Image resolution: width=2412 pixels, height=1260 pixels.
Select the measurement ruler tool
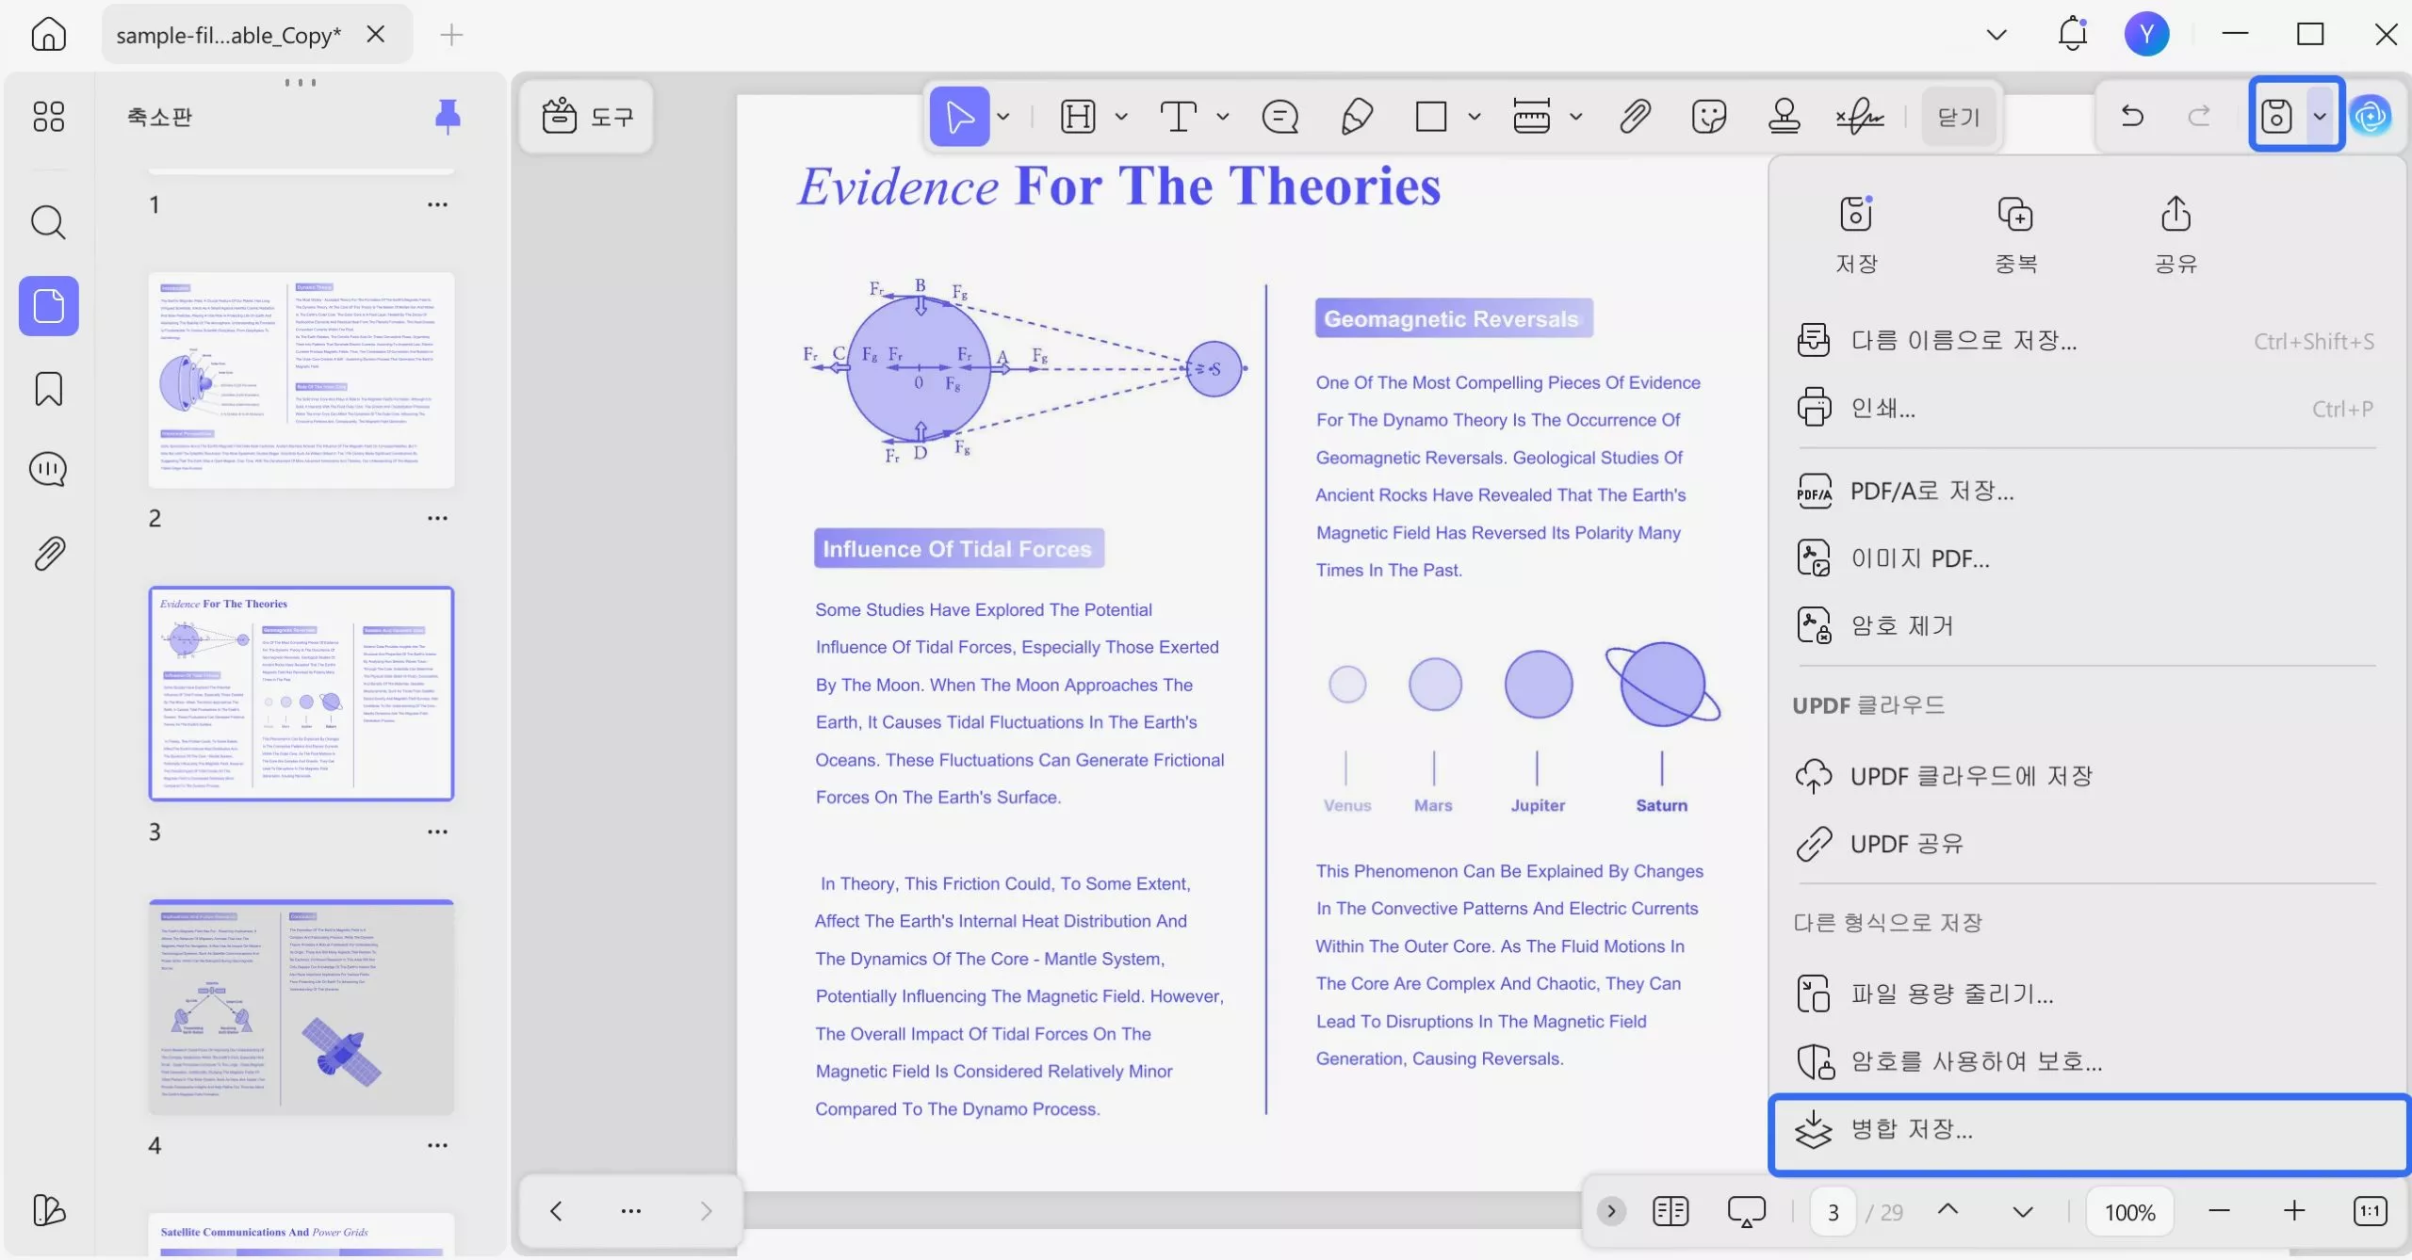click(1532, 117)
